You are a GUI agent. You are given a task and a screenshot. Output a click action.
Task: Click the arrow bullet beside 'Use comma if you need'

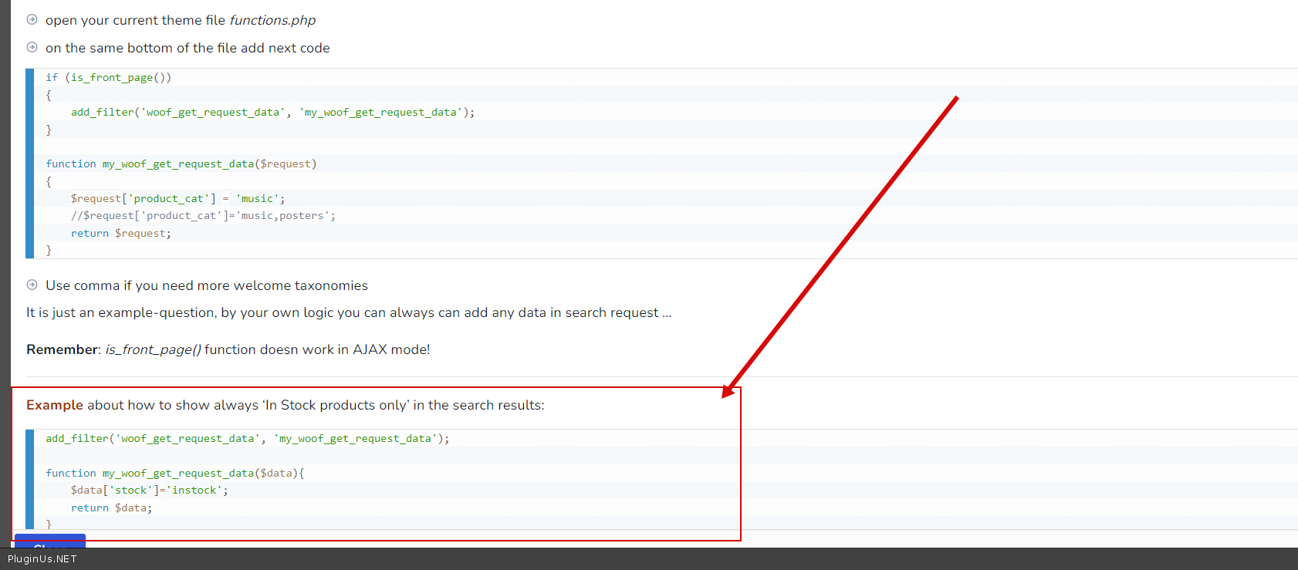pos(32,285)
